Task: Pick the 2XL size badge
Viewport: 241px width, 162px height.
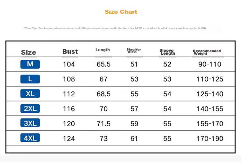Action: pos(30,109)
